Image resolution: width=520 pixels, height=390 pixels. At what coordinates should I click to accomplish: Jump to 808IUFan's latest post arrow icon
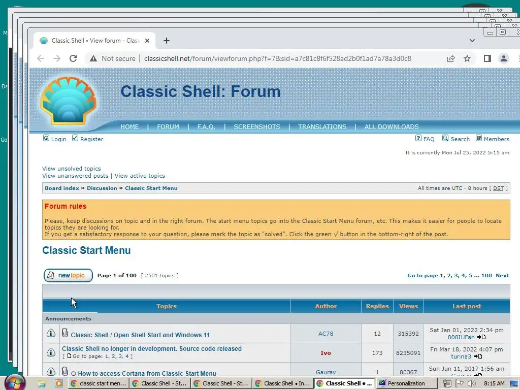point(481,337)
